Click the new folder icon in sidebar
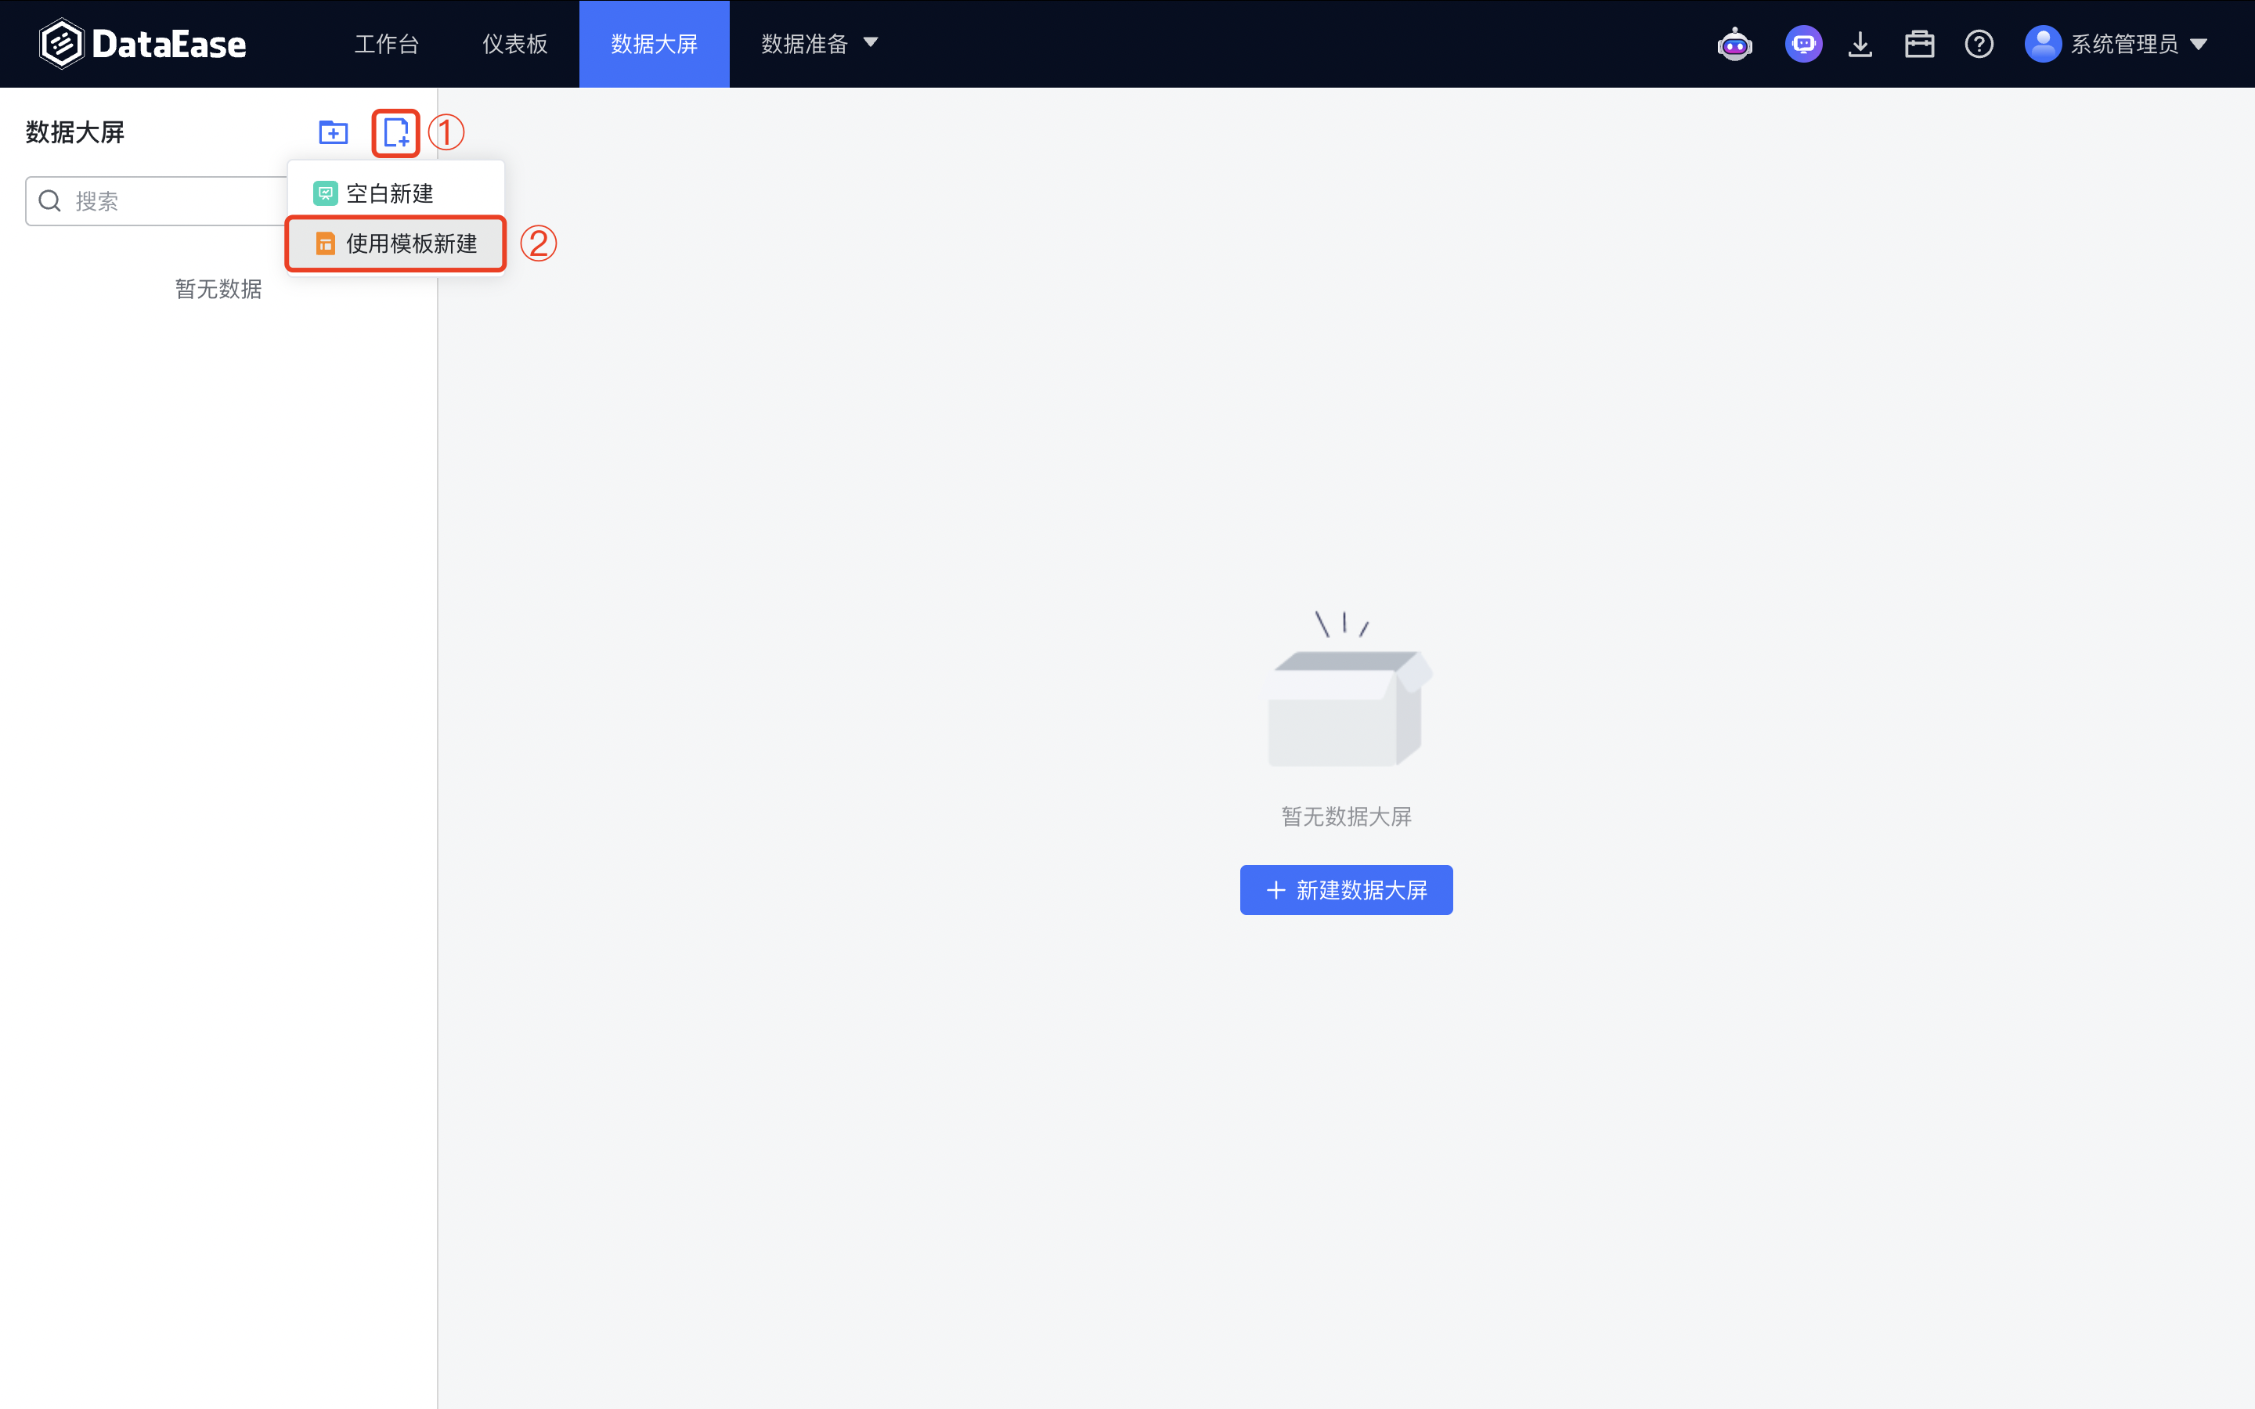The image size is (2255, 1409). click(x=333, y=132)
